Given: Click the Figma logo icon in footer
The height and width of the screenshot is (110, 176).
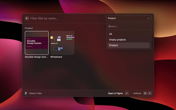Looking at the screenshot, I should [26, 93].
